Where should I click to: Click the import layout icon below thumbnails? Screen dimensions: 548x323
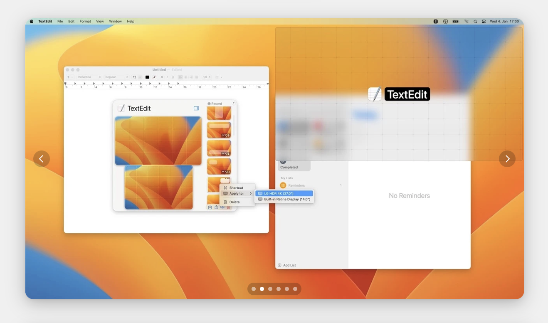210,207
